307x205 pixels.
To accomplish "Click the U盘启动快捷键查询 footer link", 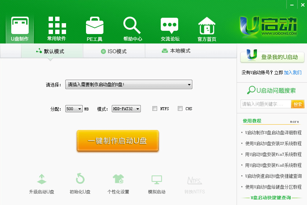I will coord(271,197).
